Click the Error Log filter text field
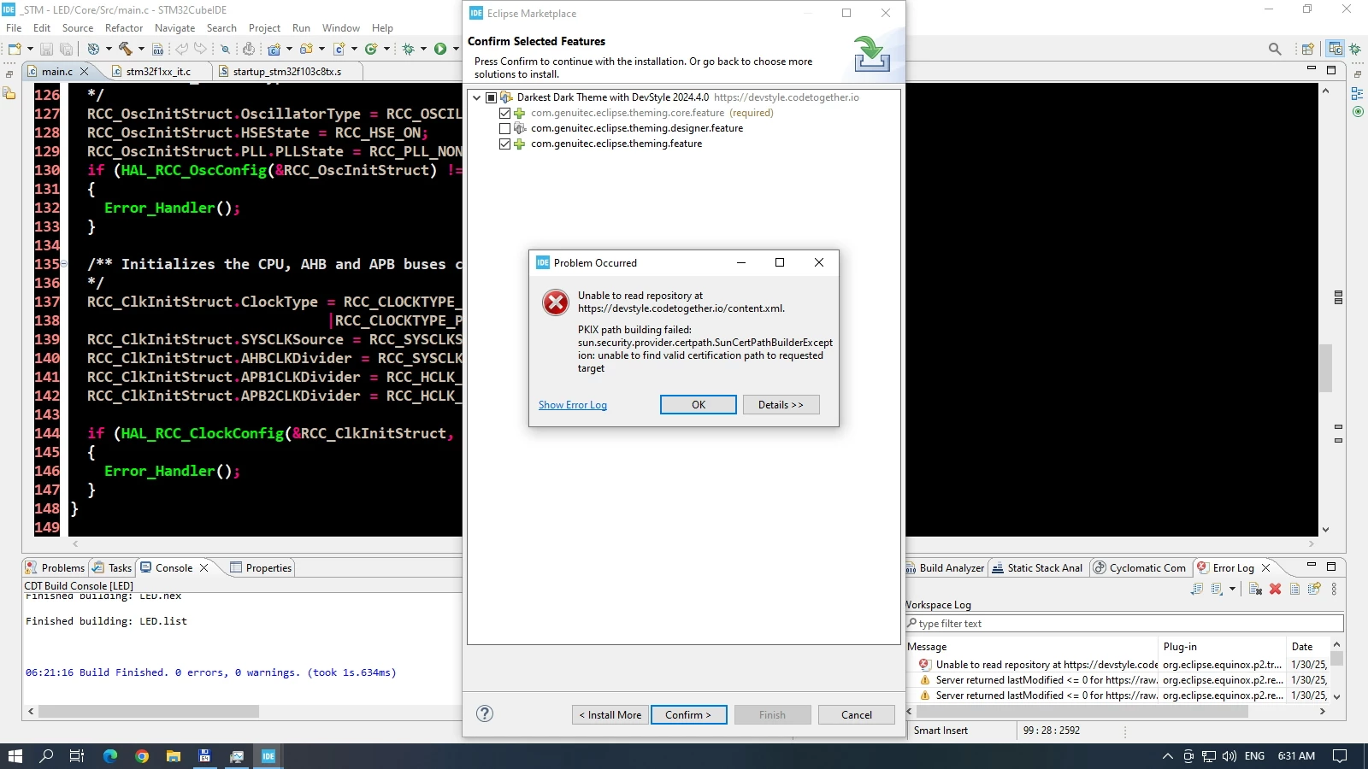1368x769 pixels. [1124, 624]
